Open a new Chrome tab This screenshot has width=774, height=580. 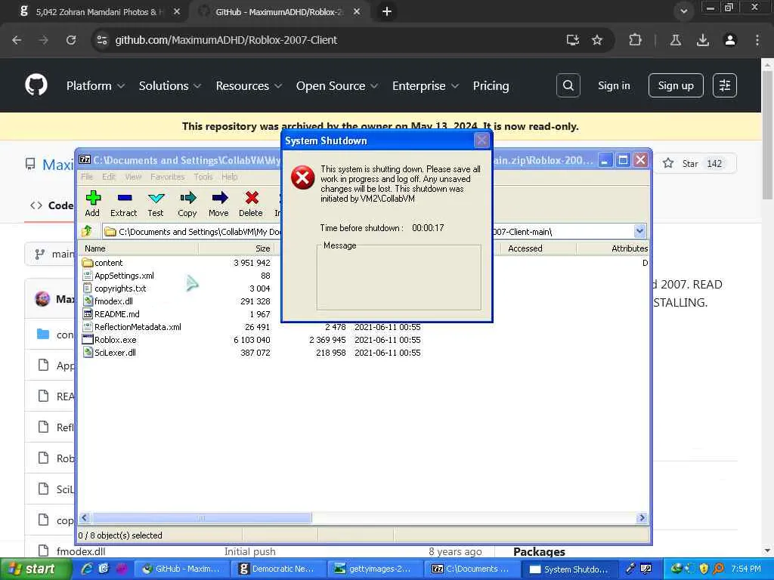[387, 11]
